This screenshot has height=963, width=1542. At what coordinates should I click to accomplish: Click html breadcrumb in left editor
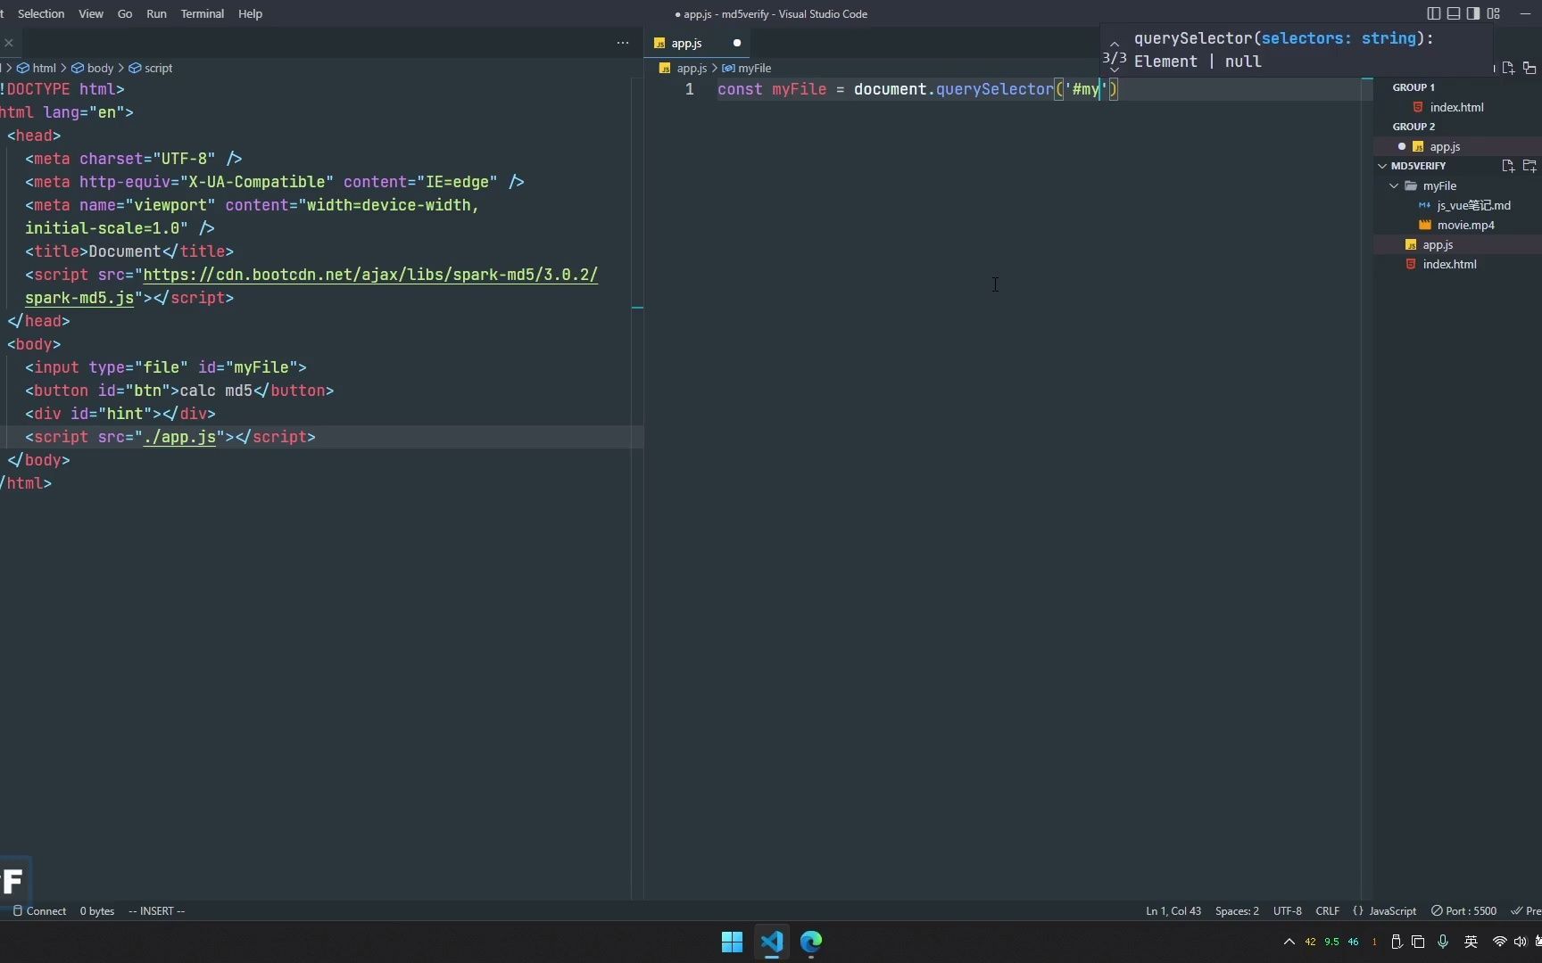pos(37,68)
